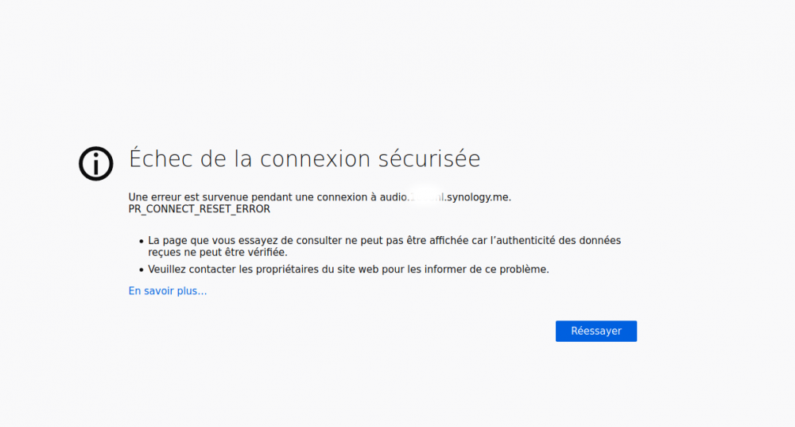Click the PR_CONNECT_RESET_ERROR error code text
The height and width of the screenshot is (427, 795).
click(199, 209)
